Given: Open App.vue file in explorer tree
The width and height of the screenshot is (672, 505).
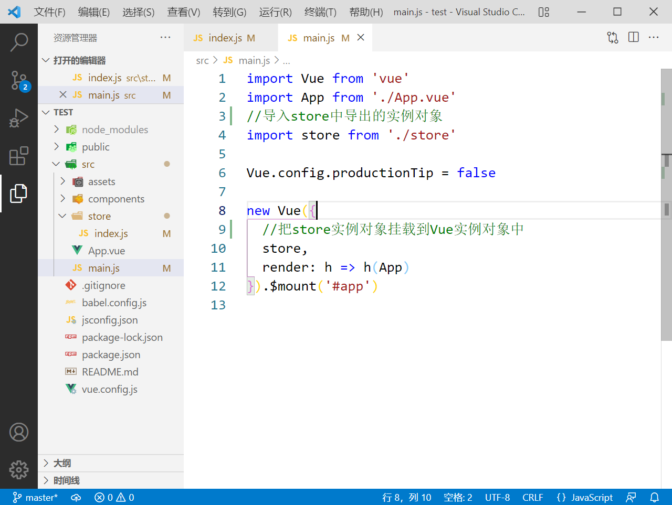Looking at the screenshot, I should [x=106, y=251].
